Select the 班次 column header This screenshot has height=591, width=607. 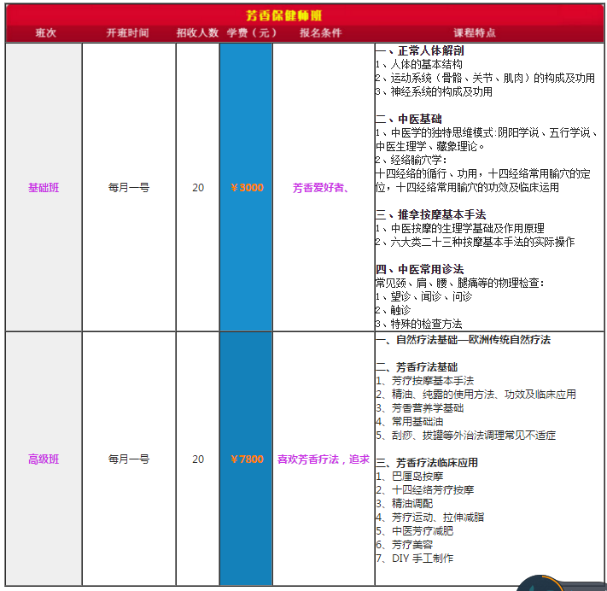click(x=45, y=33)
